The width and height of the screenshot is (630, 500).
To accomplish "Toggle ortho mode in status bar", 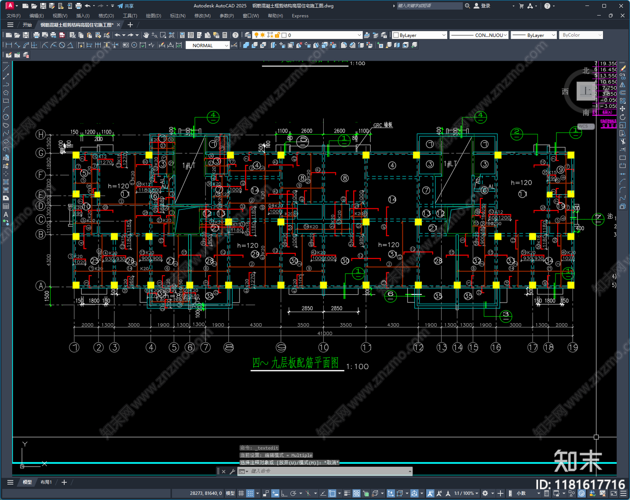I will pyautogui.click(x=284, y=493).
